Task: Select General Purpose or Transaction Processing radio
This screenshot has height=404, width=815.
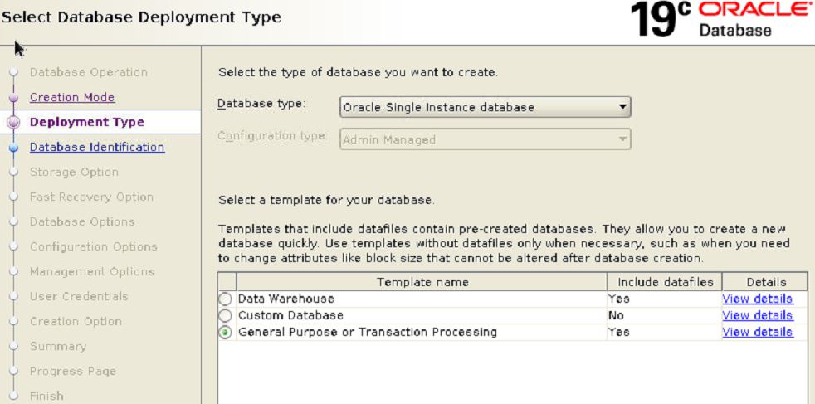Action: [x=225, y=333]
